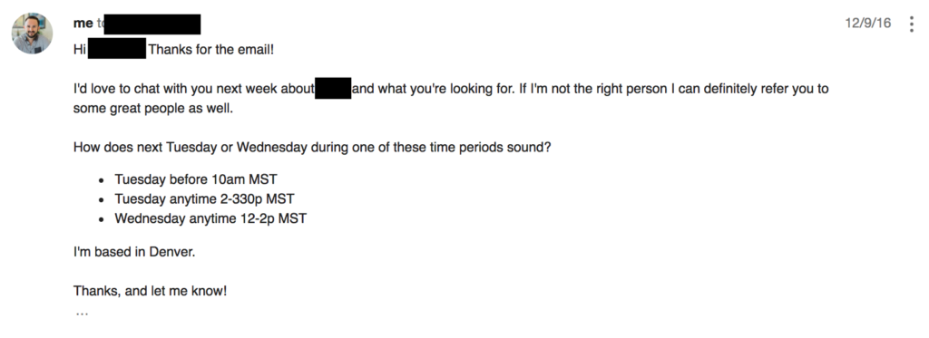This screenshot has height=338, width=929.
Task: Click the redacted word after "chat with you next week about"
Action: point(333,88)
